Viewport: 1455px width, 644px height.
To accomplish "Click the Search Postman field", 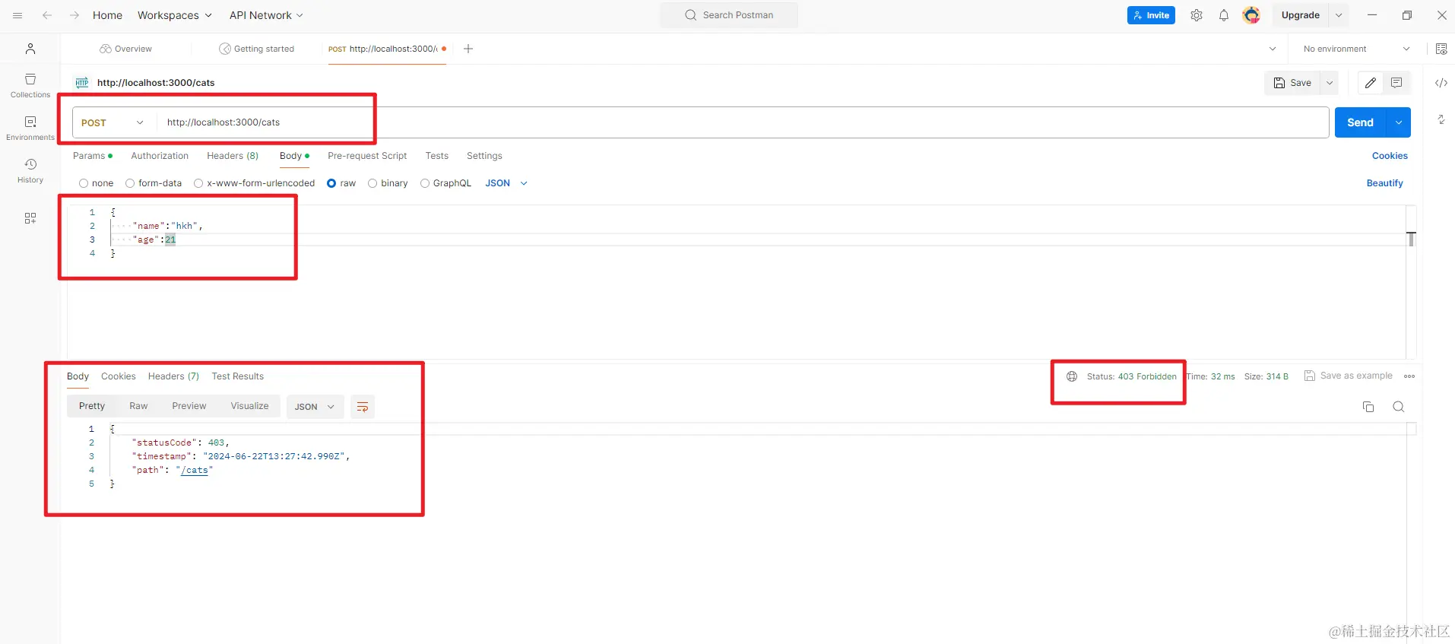I will pyautogui.click(x=729, y=15).
